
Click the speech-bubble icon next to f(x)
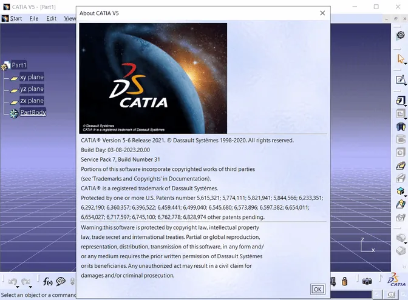(x=61, y=281)
